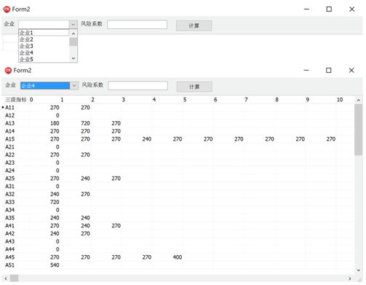
Task: Select row A15 label
Action: coord(9,139)
